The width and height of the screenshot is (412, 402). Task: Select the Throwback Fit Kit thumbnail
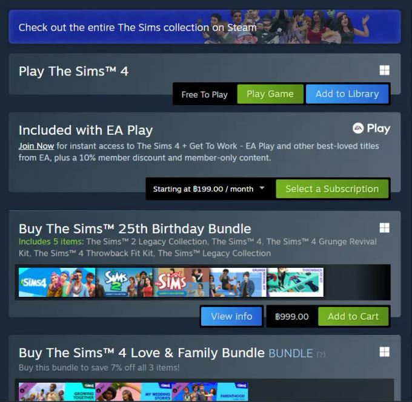pyautogui.click(x=295, y=282)
